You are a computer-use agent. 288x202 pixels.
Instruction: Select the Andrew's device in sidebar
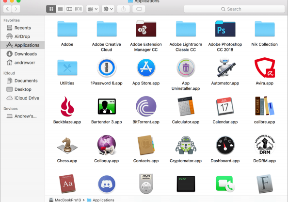(22, 116)
